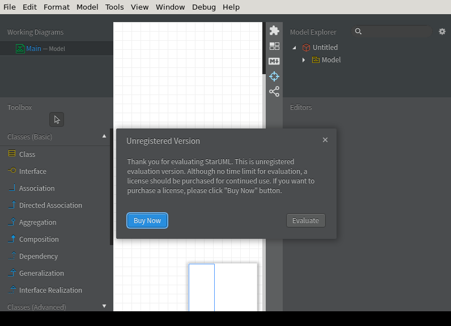This screenshot has width=451, height=326.
Task: Open the diagram thumbnails grid icon
Action: click(x=274, y=46)
